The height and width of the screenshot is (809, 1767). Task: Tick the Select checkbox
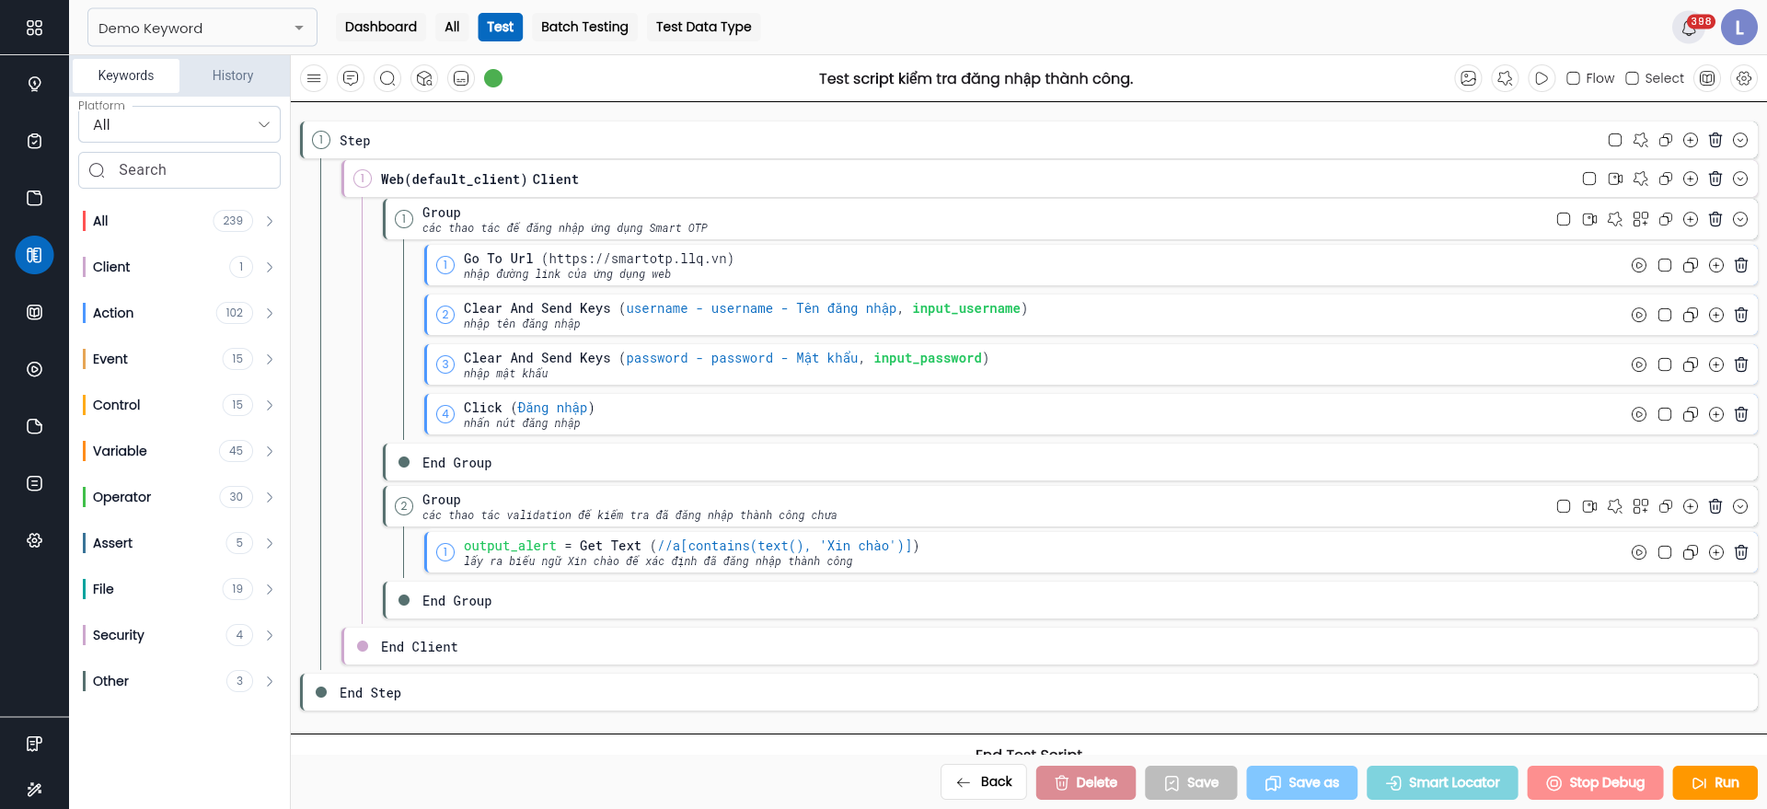pyautogui.click(x=1633, y=78)
